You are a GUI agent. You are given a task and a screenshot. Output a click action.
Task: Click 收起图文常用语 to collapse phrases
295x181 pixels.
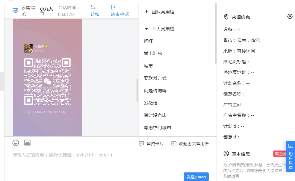point(194,144)
